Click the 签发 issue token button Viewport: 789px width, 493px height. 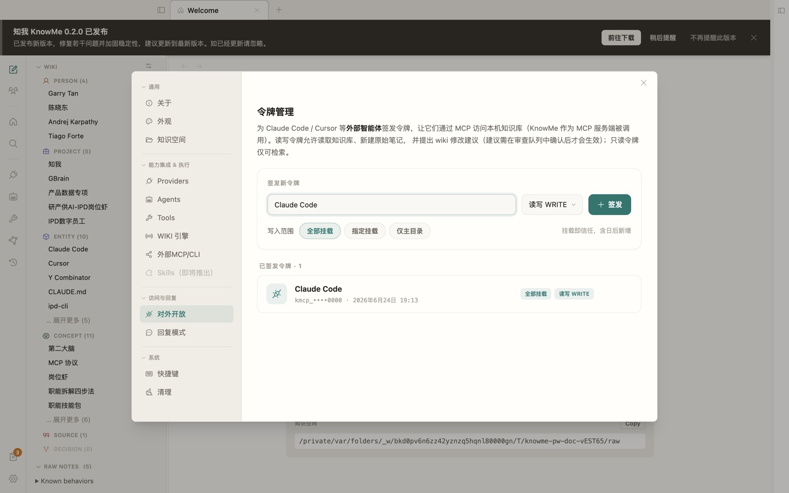pos(610,205)
